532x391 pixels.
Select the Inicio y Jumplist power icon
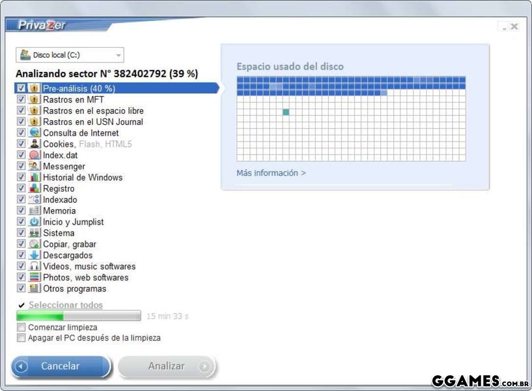click(34, 222)
